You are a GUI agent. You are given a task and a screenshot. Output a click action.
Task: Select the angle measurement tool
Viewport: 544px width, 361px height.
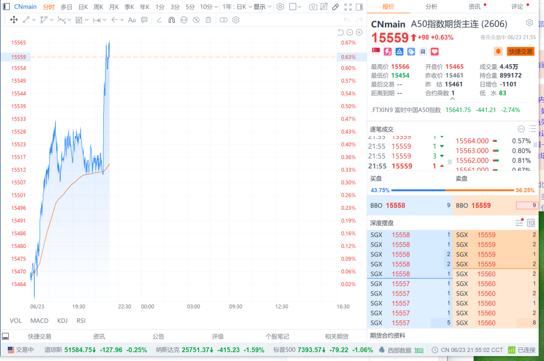159,20
